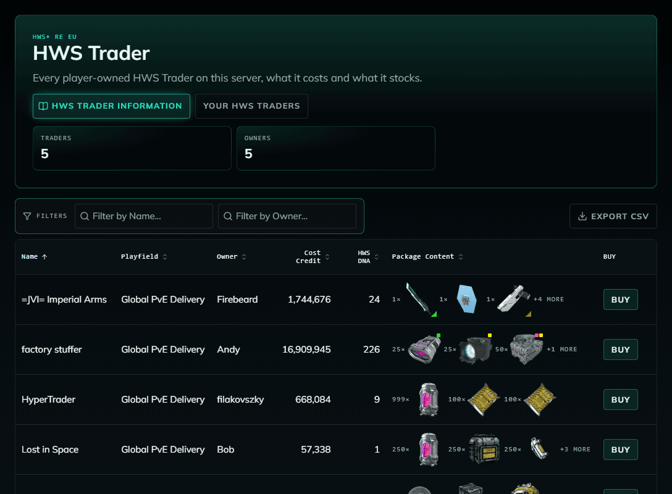The image size is (672, 494).
Task: Click the Lost in Space name
Action: [x=50, y=450]
